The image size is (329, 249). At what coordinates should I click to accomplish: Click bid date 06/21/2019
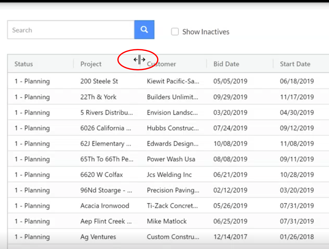click(230, 175)
